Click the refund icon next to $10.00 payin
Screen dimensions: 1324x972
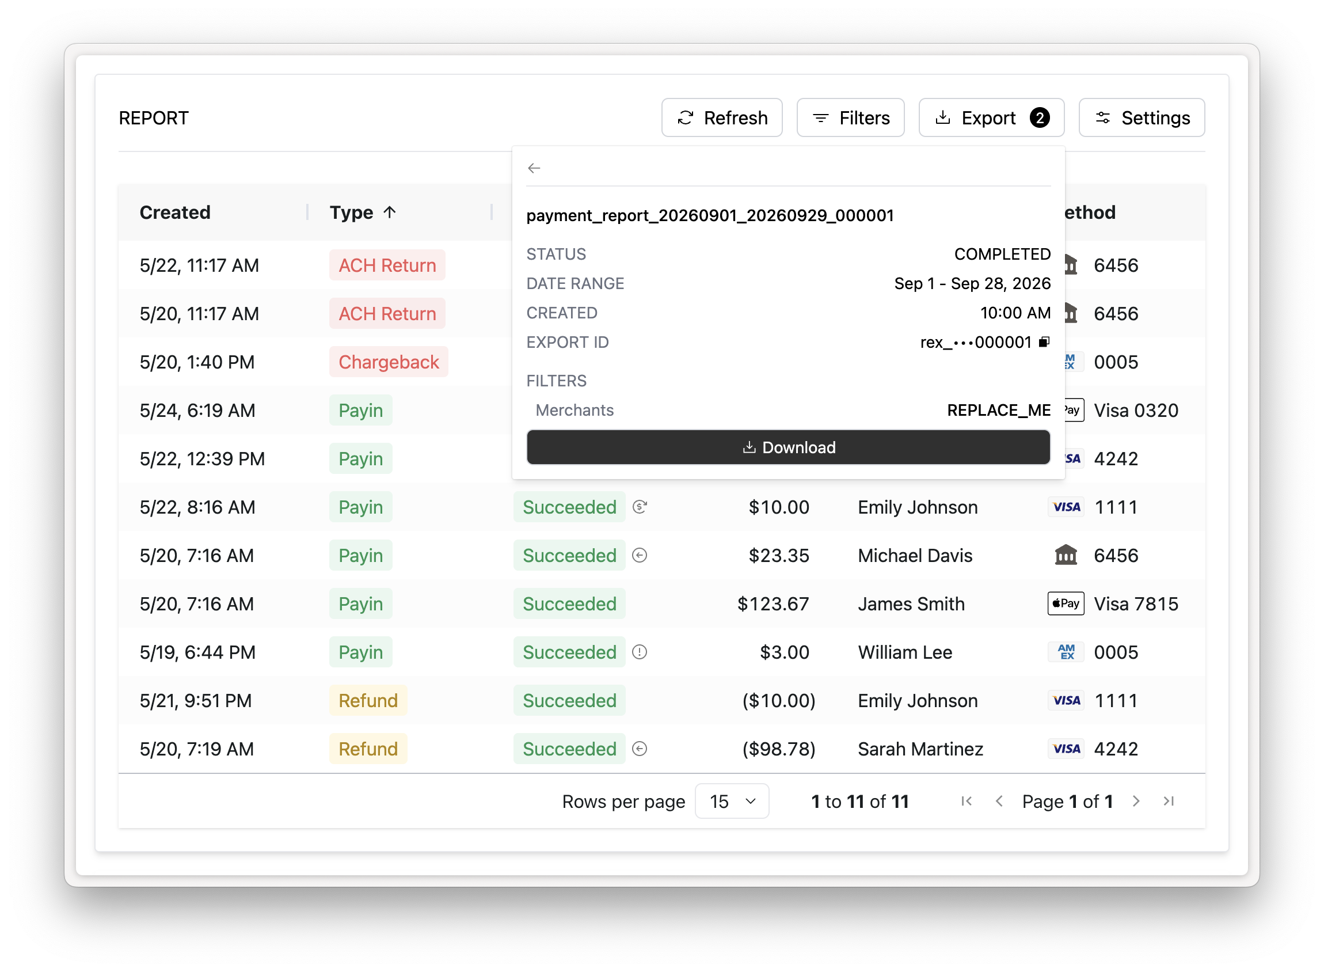640,507
